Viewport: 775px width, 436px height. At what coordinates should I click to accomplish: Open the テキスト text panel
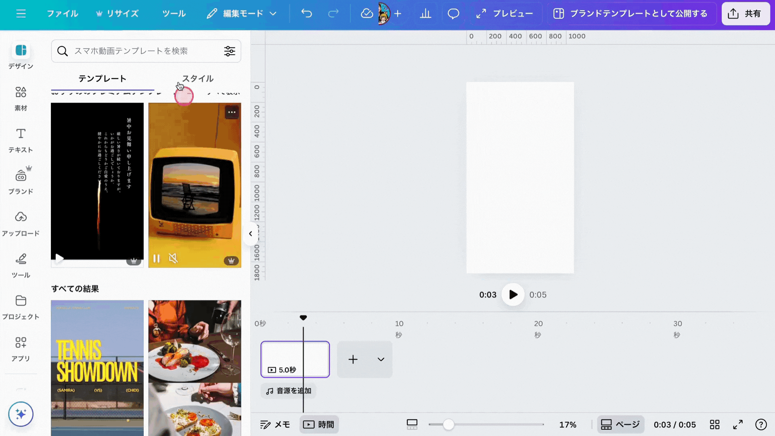click(21, 140)
